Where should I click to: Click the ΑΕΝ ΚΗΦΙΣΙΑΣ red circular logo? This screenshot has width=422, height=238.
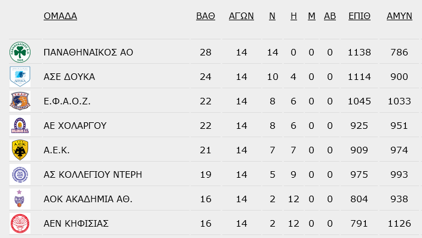[x=20, y=224]
